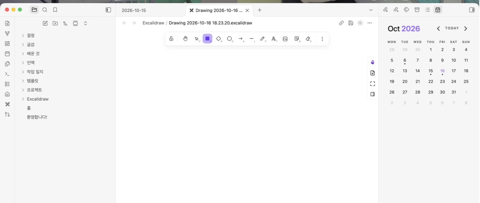Click the auto-reveal current file icon
480x203 pixels.
[75, 23]
